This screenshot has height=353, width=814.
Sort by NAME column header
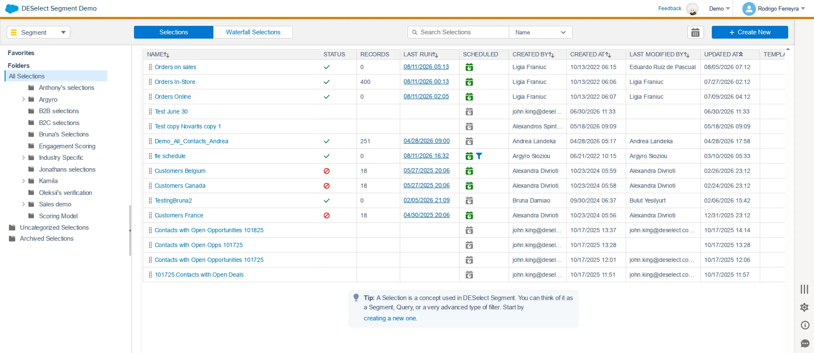(x=158, y=54)
